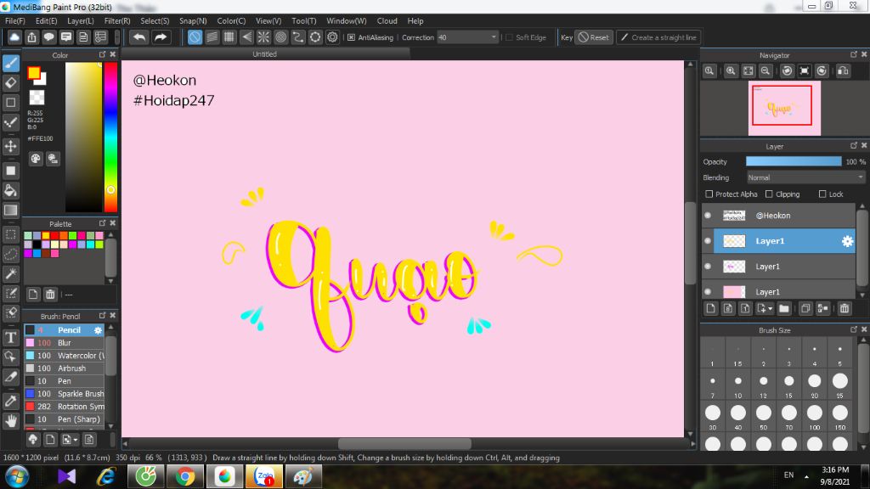Delete palette color with trash icon
The image size is (870, 489).
coord(50,295)
